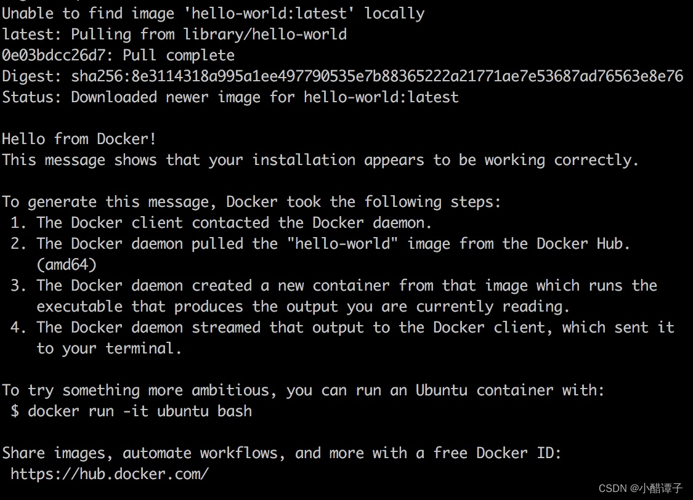Click the 'Status: Downloaded newer image' line
This screenshot has height=500, width=693.
click(230, 97)
